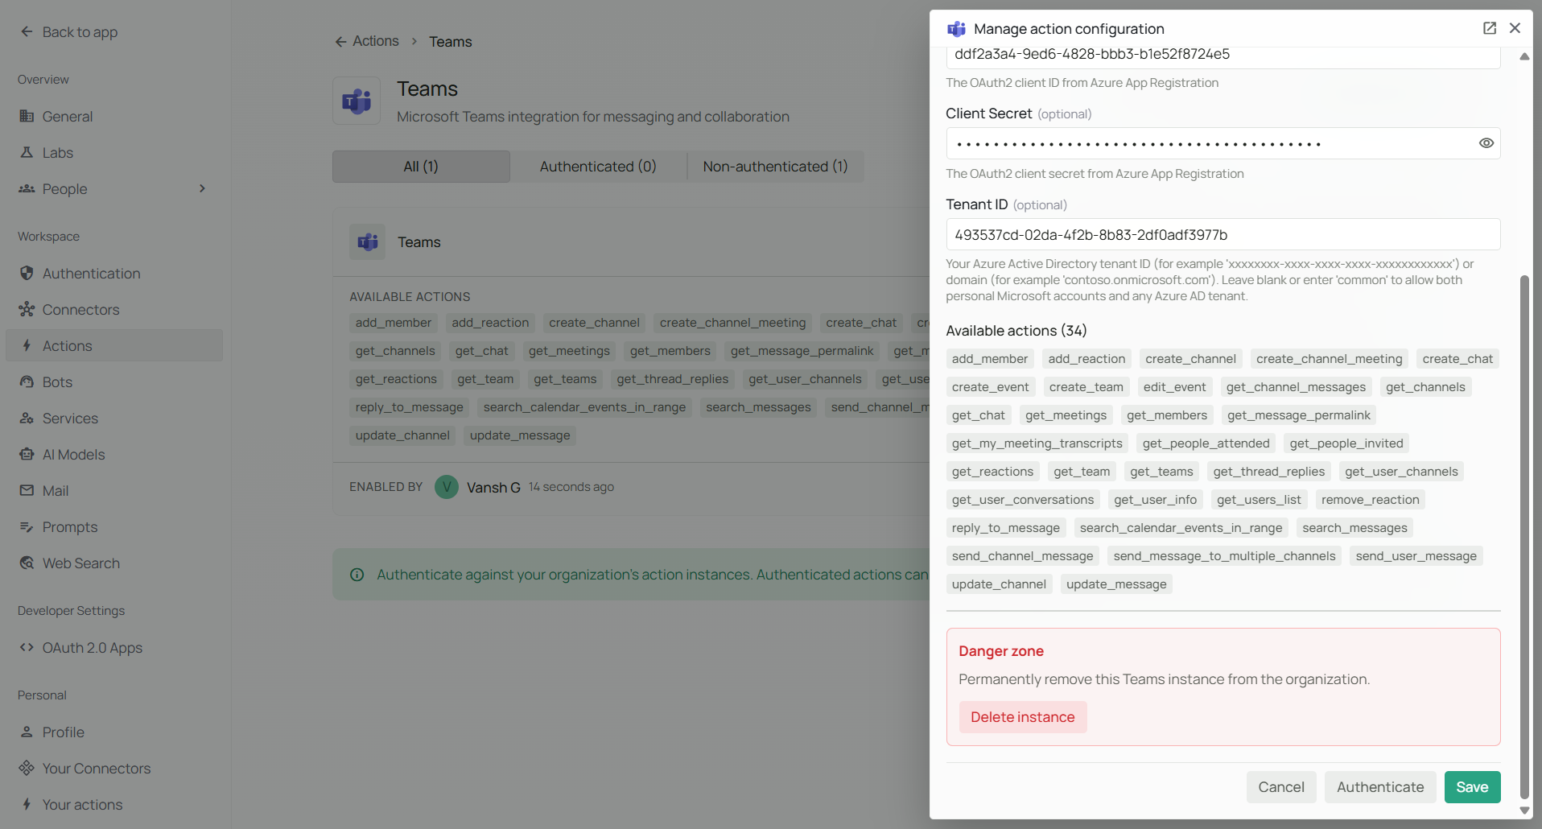Screen dimensions: 1542x829
Task: Click the Back to app arrow
Action: pyautogui.click(x=26, y=31)
